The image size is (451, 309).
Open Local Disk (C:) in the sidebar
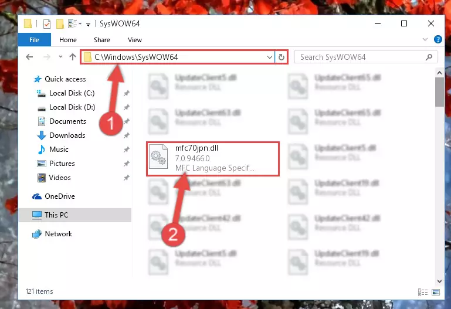72,93
